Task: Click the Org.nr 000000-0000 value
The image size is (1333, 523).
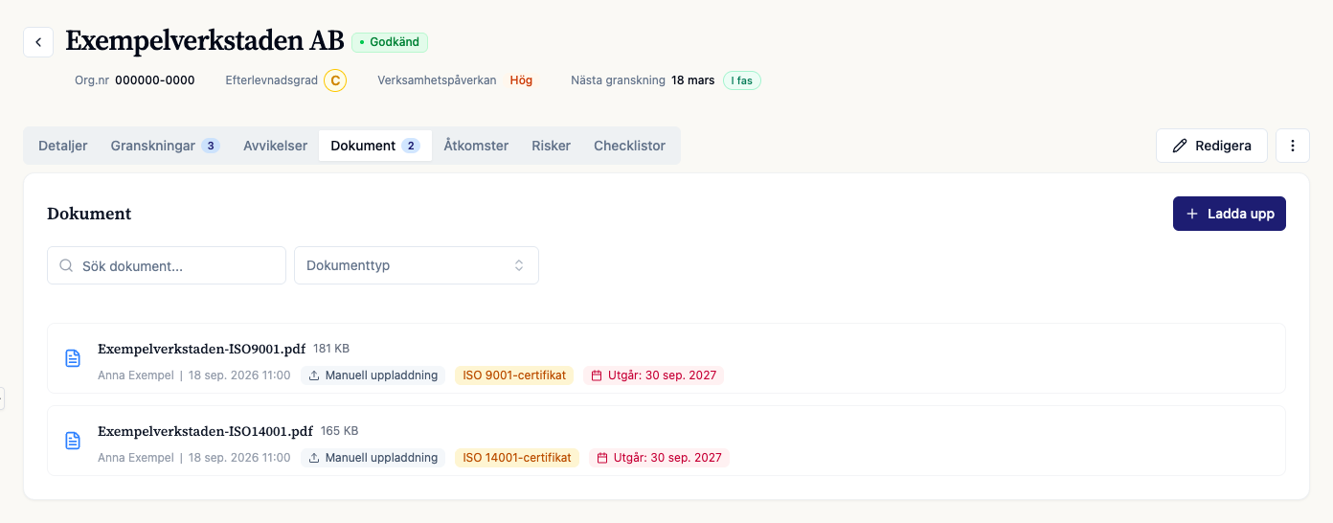Action: [x=154, y=80]
